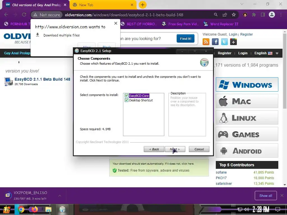The width and height of the screenshot is (287, 215).
Task: Click the Not secure site info badge
Action: click(x=47, y=15)
